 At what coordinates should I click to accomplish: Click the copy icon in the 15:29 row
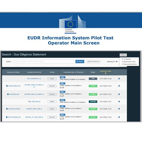[119, 79]
